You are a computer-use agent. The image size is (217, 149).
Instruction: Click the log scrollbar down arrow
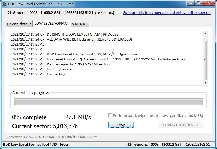click(205, 83)
